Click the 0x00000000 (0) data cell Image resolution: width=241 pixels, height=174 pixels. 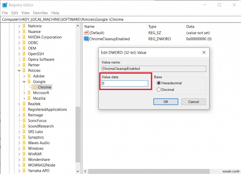pos(199,39)
